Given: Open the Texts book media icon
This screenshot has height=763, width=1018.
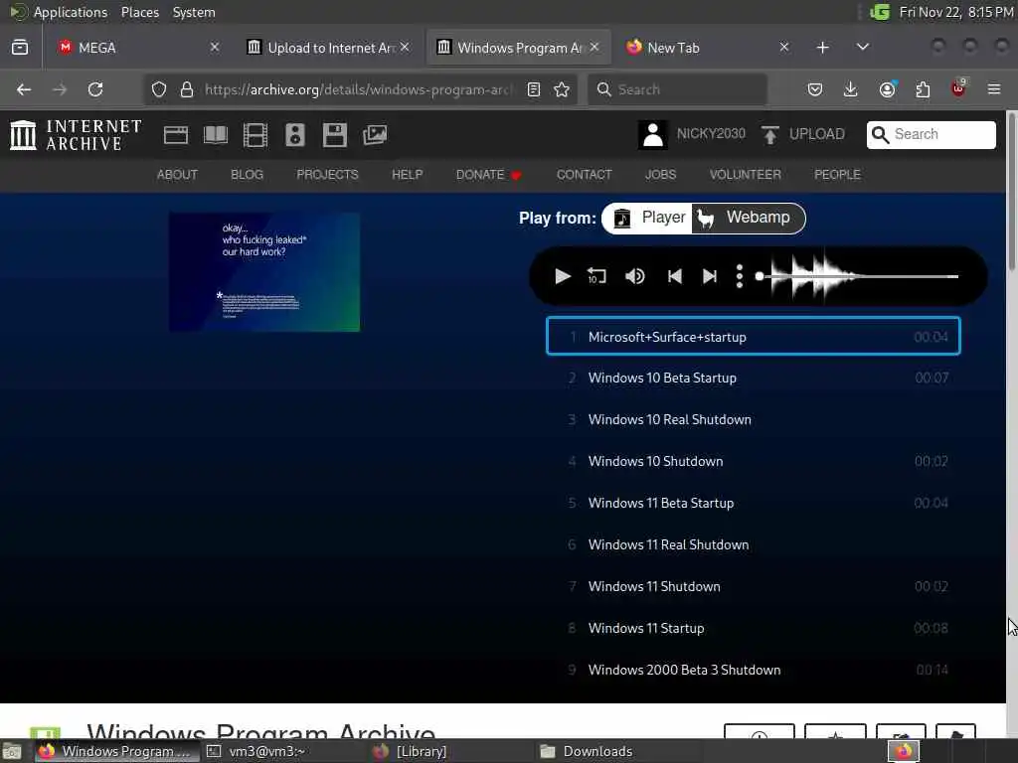Looking at the screenshot, I should tap(216, 135).
